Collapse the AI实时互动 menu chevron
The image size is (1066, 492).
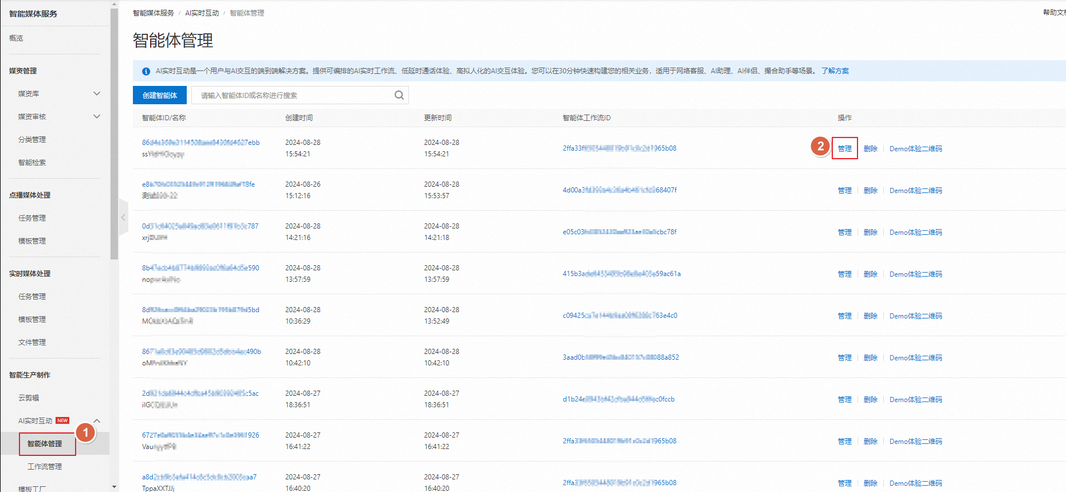pyautogui.click(x=97, y=420)
